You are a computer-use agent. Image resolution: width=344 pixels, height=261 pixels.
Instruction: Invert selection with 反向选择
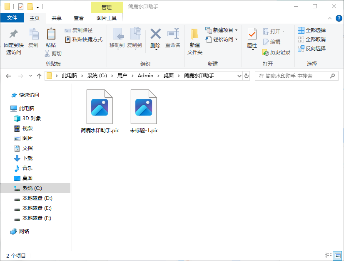coord(312,48)
